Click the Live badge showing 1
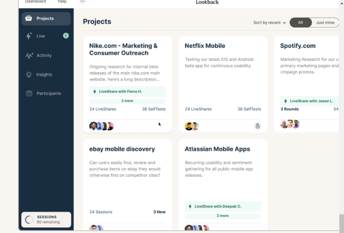This screenshot has height=233, width=344. [x=66, y=36]
